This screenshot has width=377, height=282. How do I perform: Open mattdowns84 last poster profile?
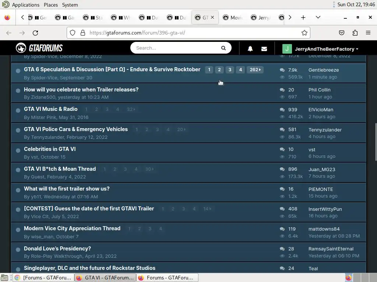tap(324, 229)
